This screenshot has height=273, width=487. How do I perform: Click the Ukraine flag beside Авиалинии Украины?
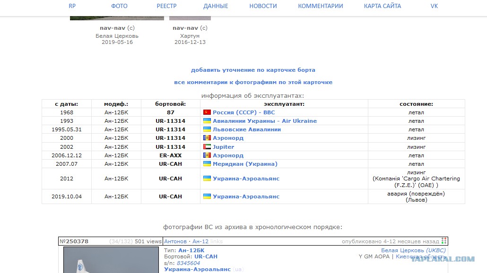(x=207, y=121)
